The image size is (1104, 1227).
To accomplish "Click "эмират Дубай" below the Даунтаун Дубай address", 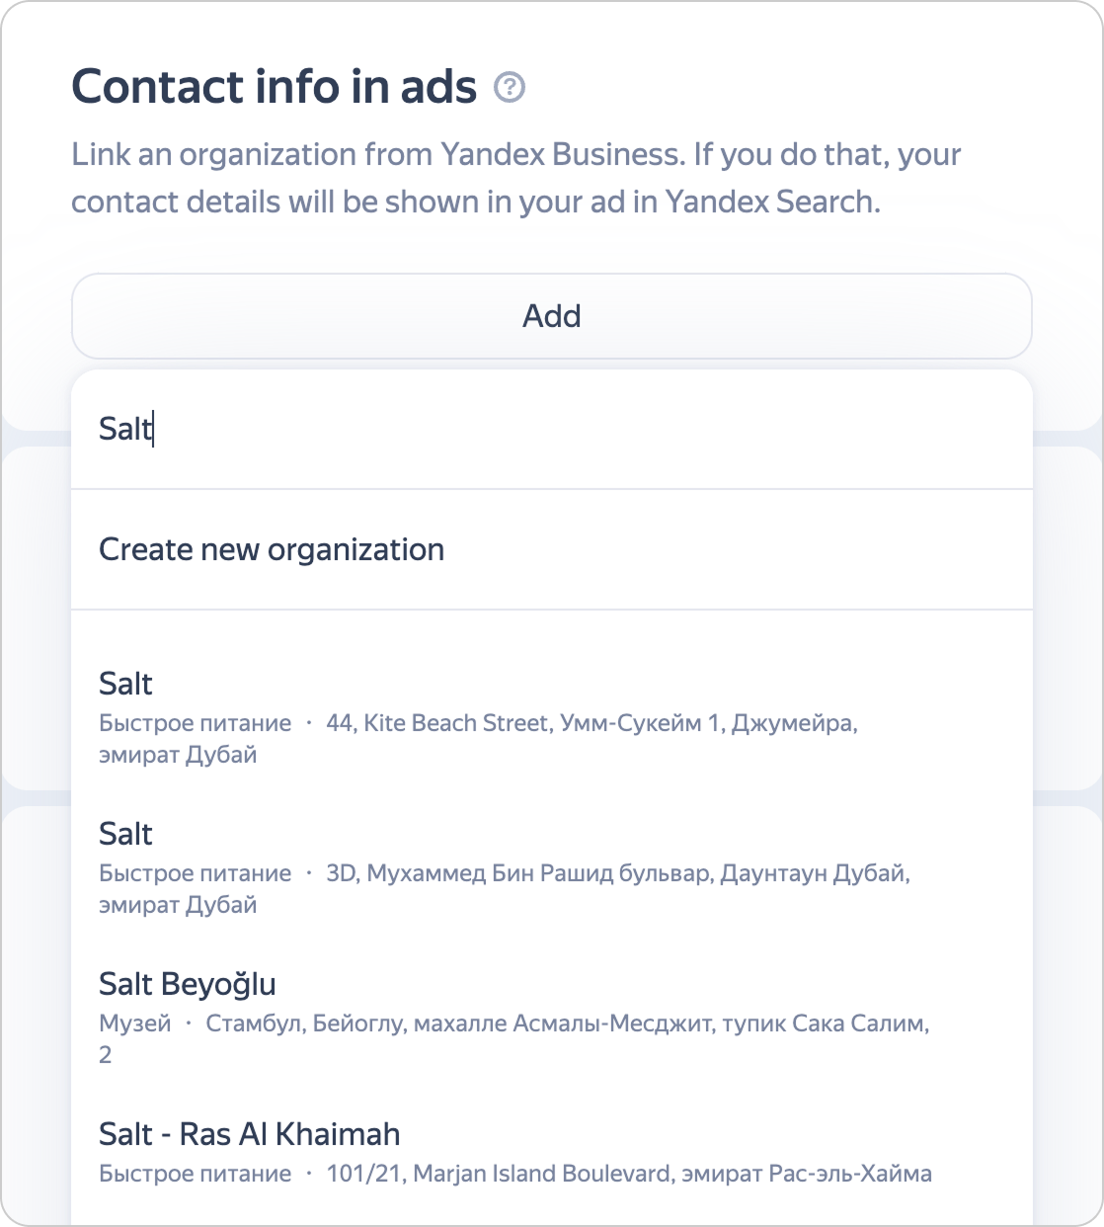I will [x=178, y=905].
